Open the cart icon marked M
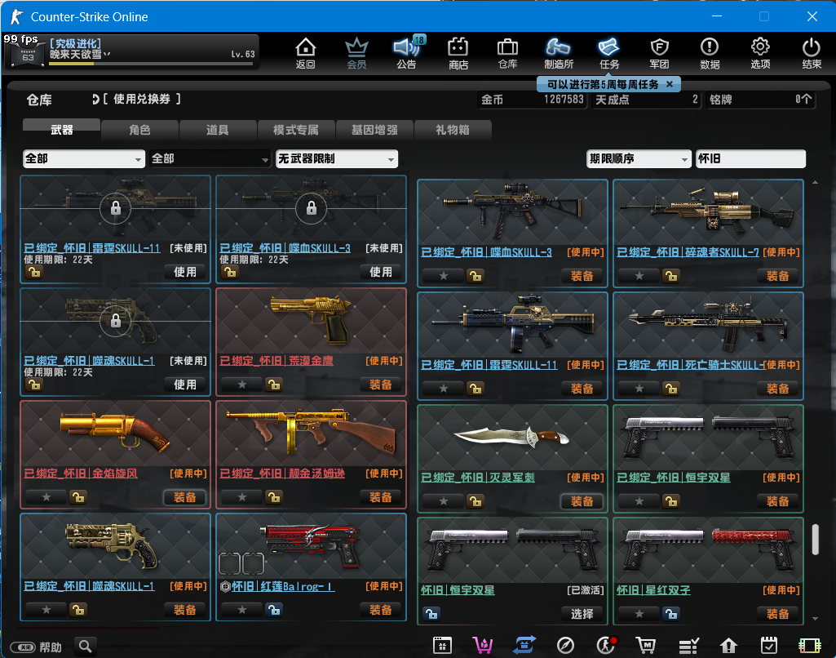Screen dimensions: 836x658 click(x=646, y=646)
